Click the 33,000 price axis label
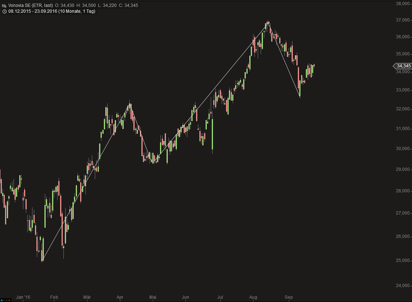 (x=403, y=90)
